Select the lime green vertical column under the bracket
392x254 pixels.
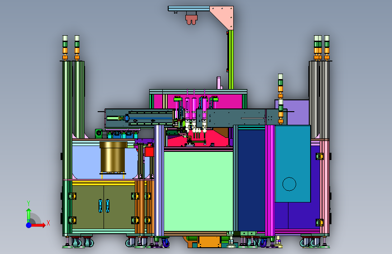(231, 60)
